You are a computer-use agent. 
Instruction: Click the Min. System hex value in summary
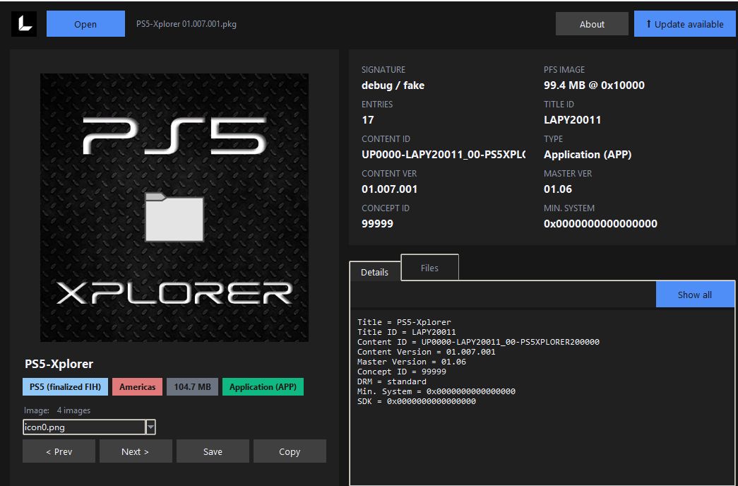600,223
